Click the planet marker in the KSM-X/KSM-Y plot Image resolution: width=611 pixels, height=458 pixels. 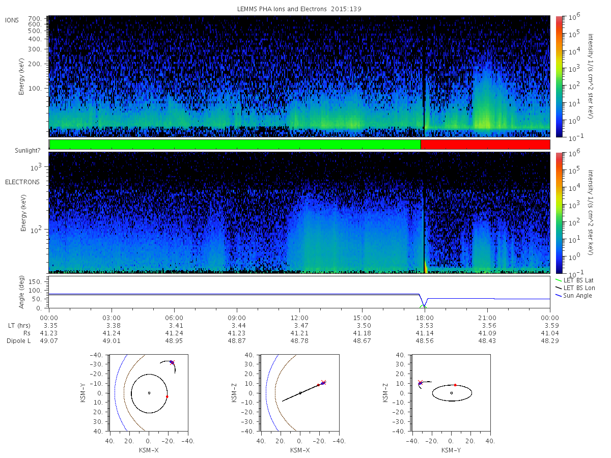(x=149, y=392)
